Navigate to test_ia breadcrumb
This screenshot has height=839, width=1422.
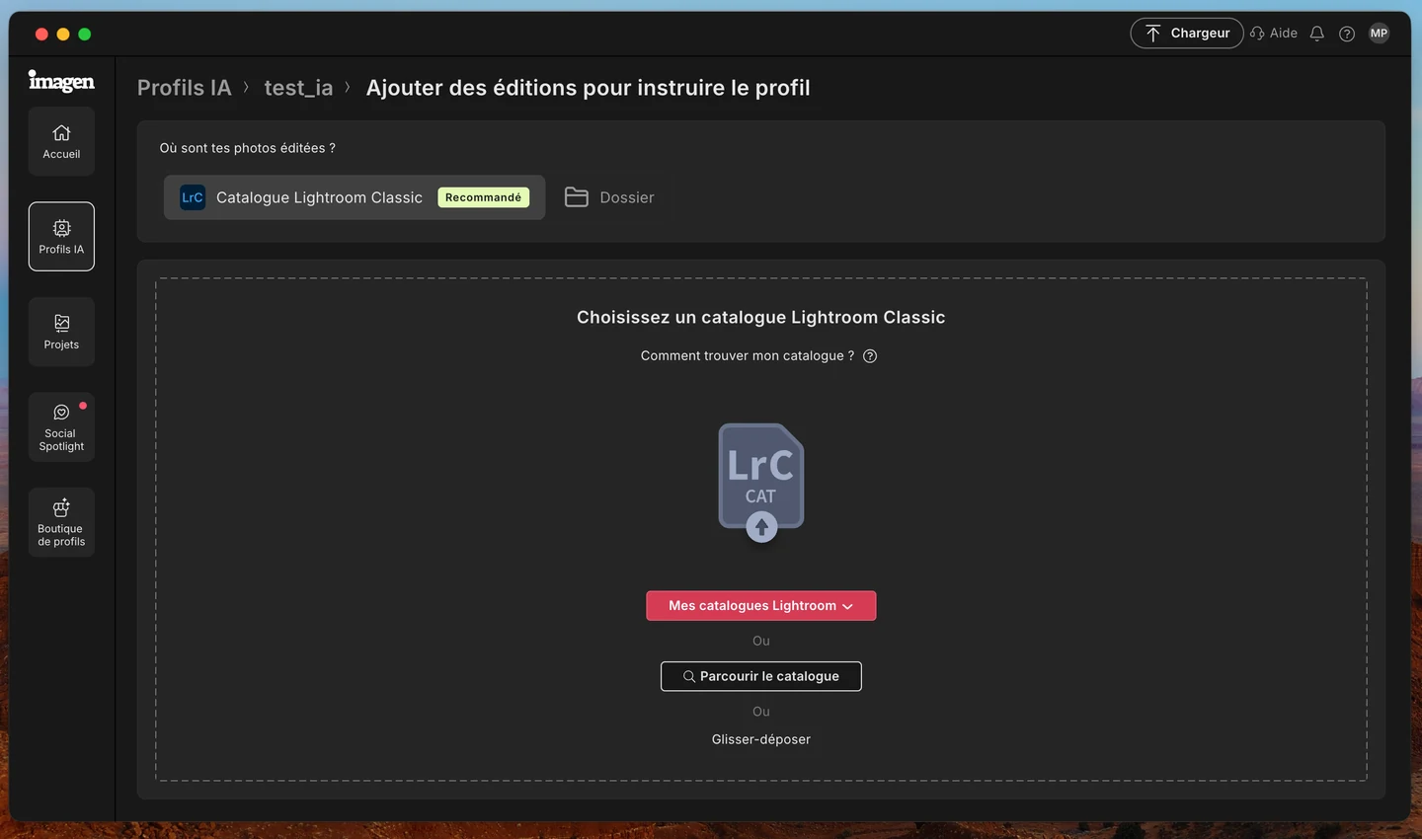click(298, 88)
